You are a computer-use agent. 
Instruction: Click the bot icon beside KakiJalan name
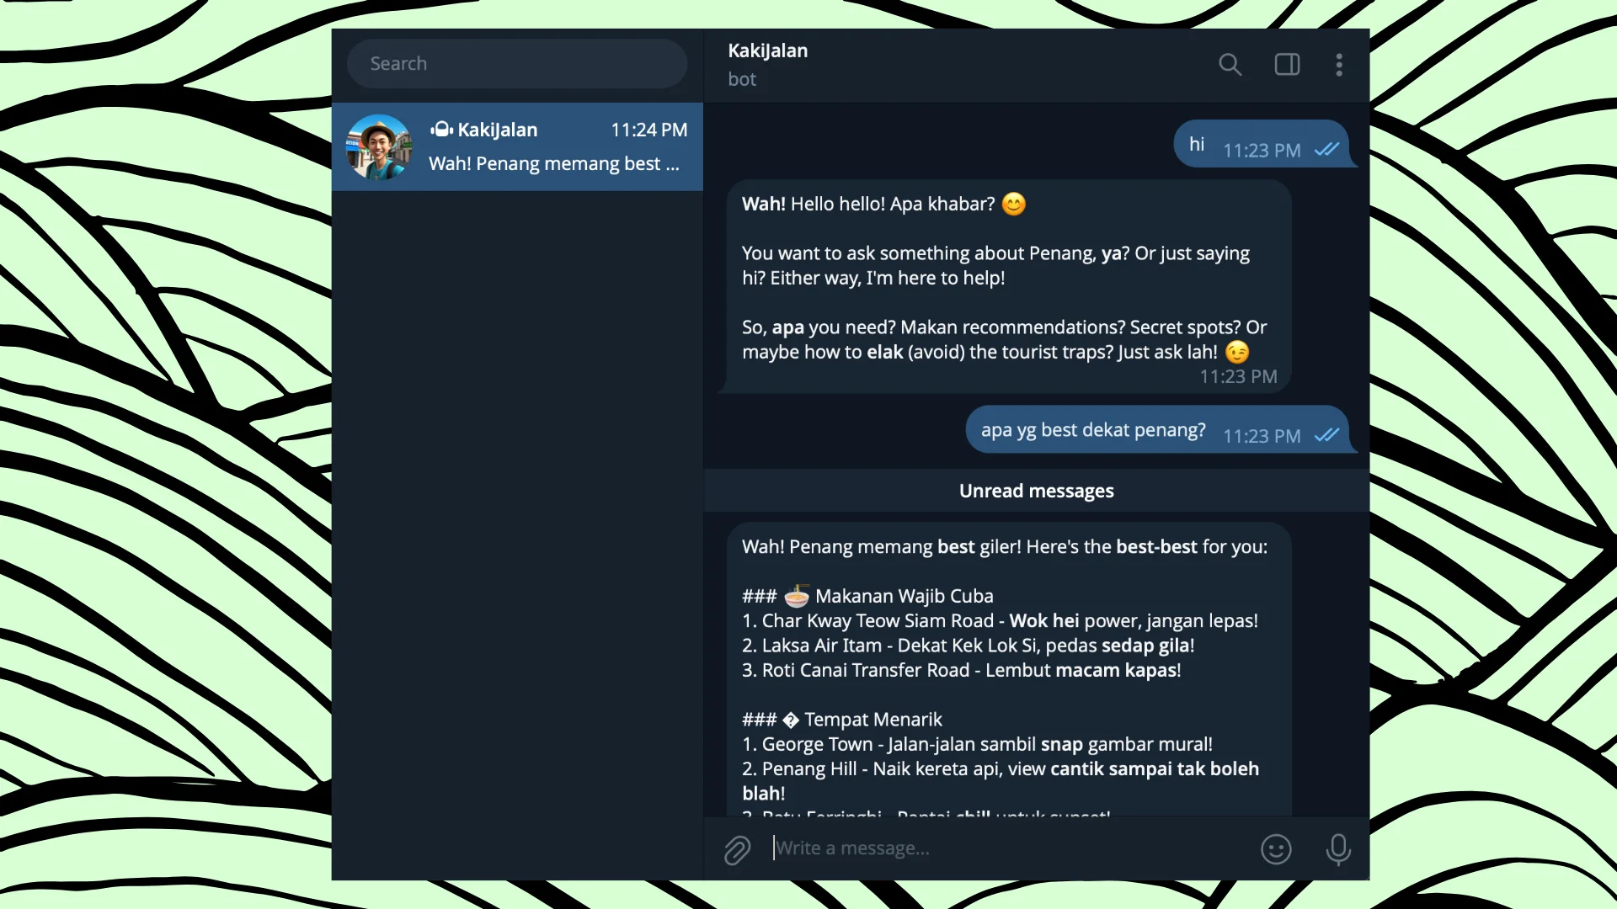(441, 130)
